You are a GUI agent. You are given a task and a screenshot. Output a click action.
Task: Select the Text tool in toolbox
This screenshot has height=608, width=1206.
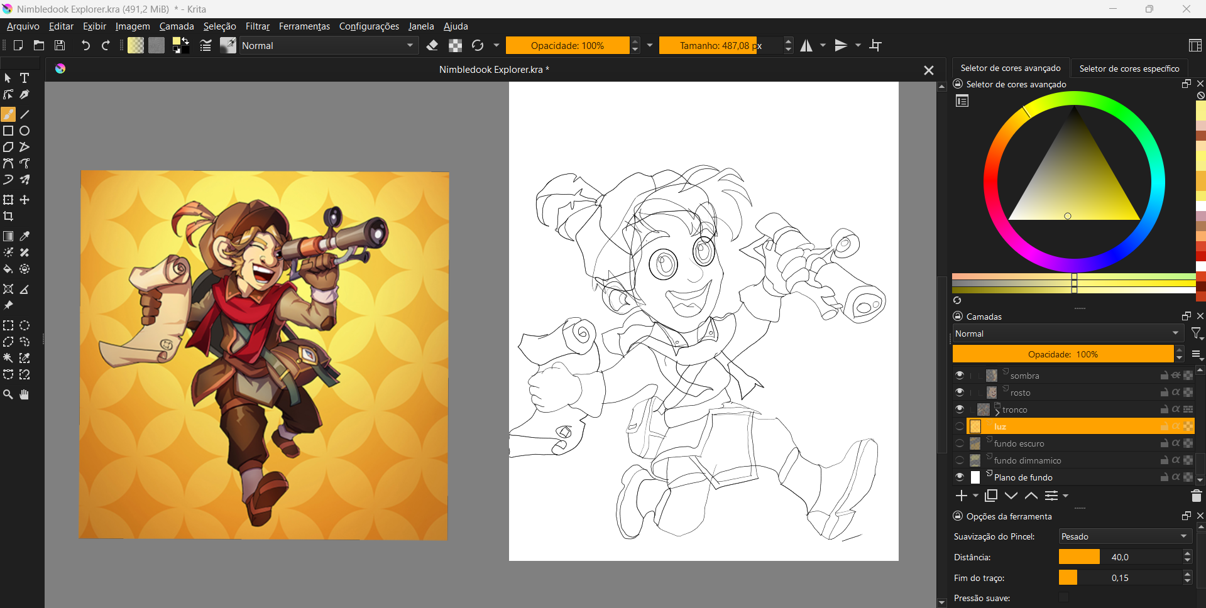pyautogui.click(x=25, y=78)
